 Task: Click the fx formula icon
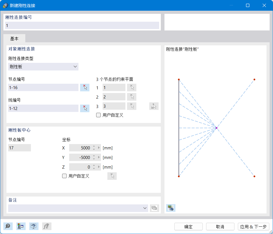click(47, 226)
